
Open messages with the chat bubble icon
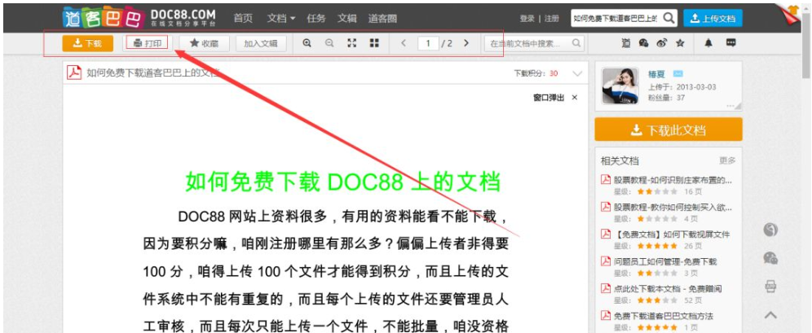coord(730,43)
